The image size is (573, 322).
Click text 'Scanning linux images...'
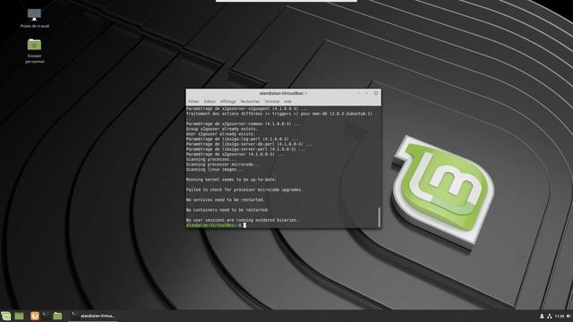click(215, 169)
